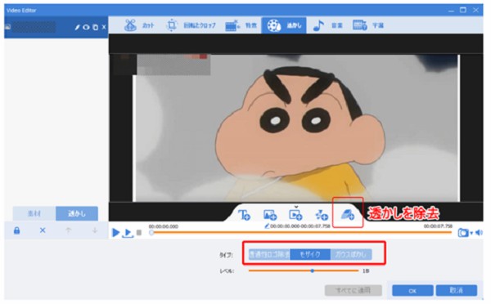Open the 音楽 music tab
The image size is (491, 304).
(x=328, y=25)
